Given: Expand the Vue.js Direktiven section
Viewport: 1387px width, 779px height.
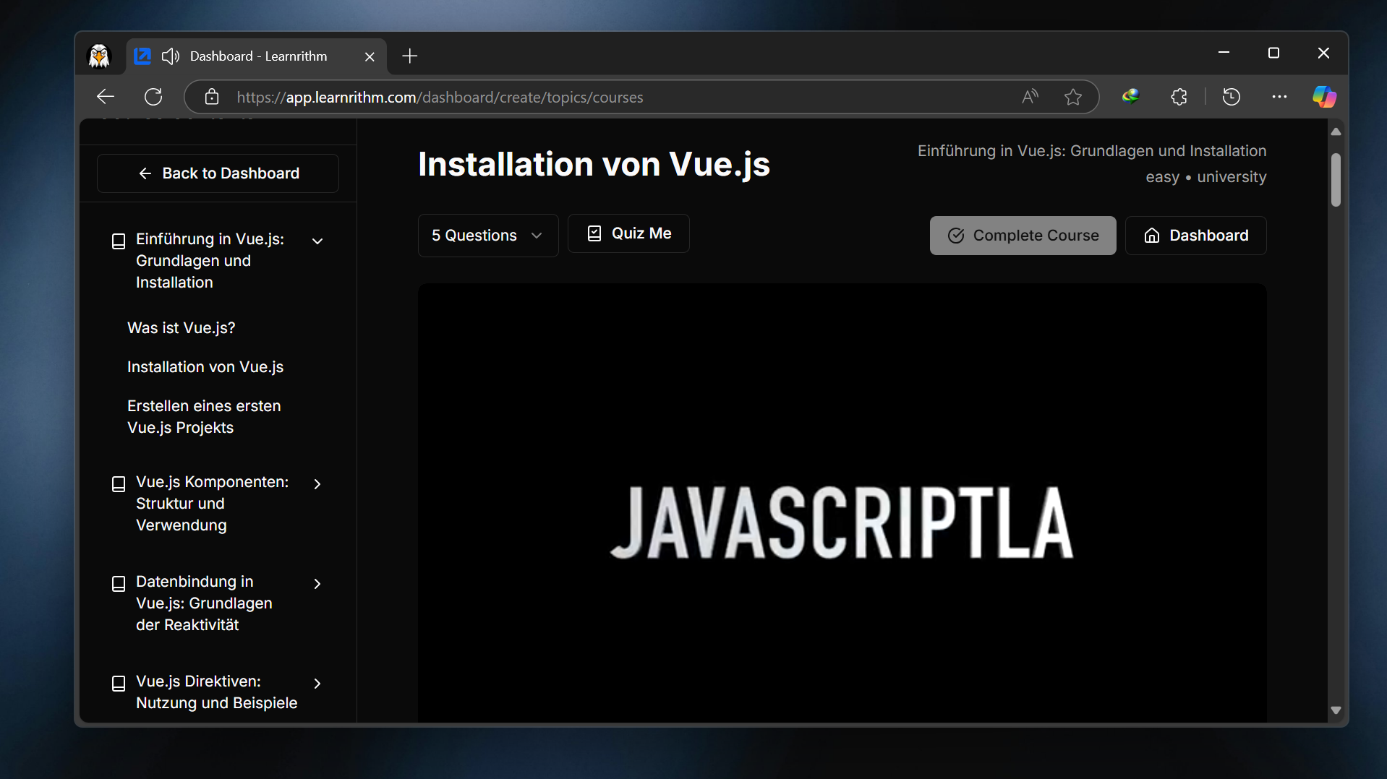Looking at the screenshot, I should [317, 684].
